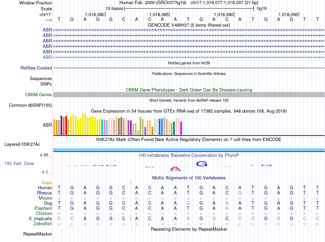
Task: Select the Scale track label
Action: tap(46, 9)
